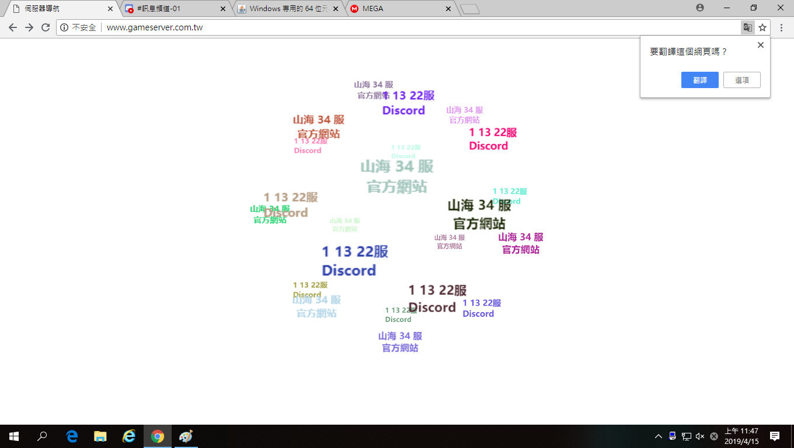
Task: Launch Internet Explorer from the taskbar
Action: 129,436
